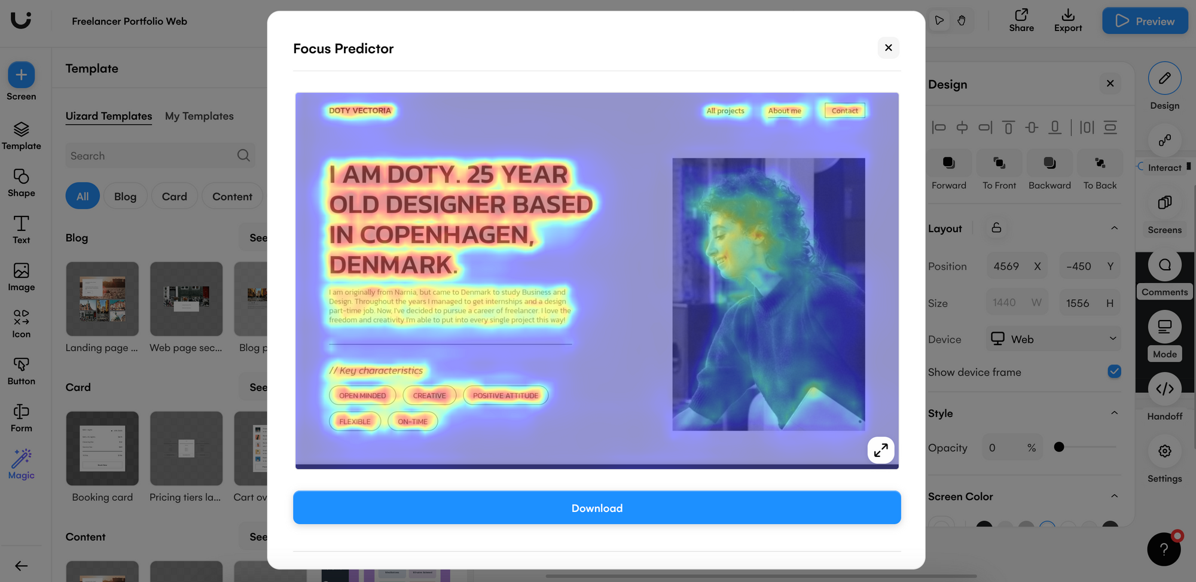Select the Form component tool
Viewport: 1196px width, 582px height.
(21, 419)
